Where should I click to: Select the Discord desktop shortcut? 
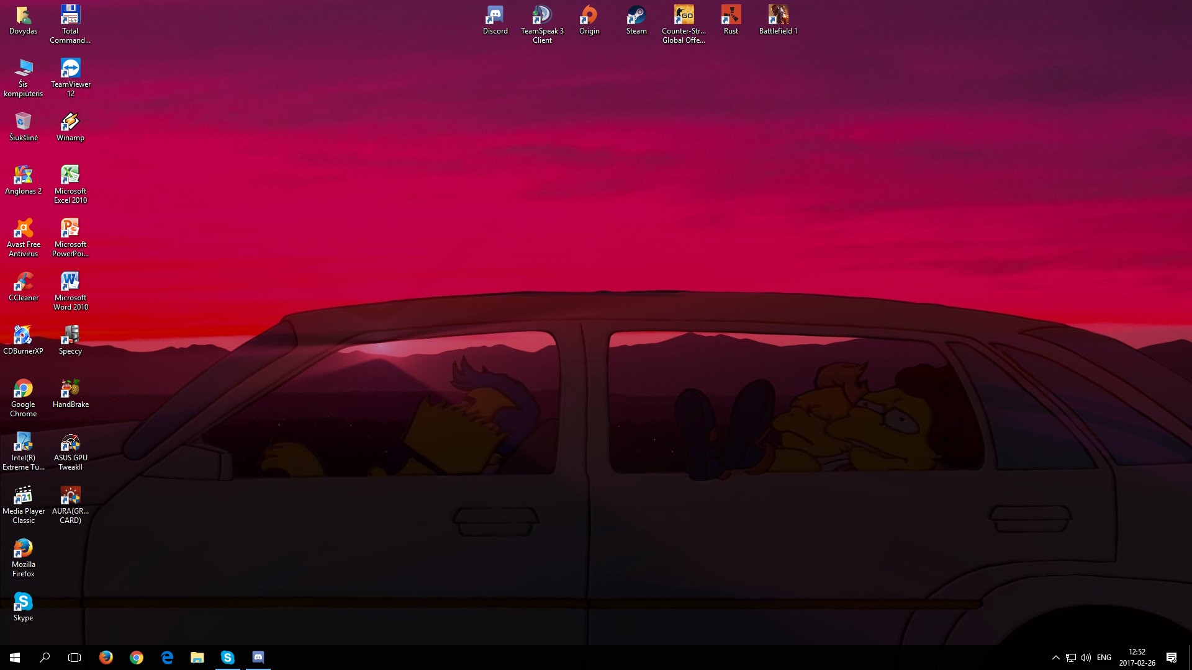[x=495, y=20]
